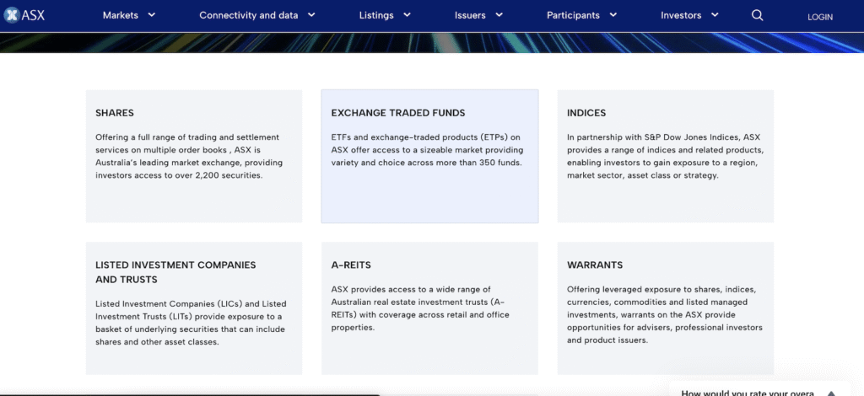Expand the Participants chevron
864x396 pixels.
tap(613, 15)
